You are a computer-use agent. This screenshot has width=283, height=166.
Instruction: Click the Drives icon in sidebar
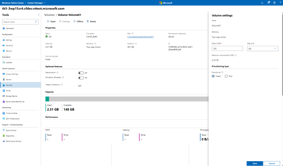[3, 91]
